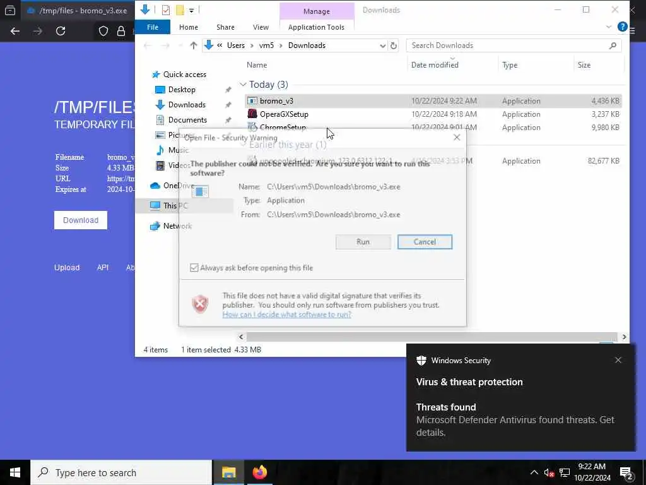646x485 pixels.
Task: Switch to the View ribbon tab
Action: pyautogui.click(x=261, y=27)
